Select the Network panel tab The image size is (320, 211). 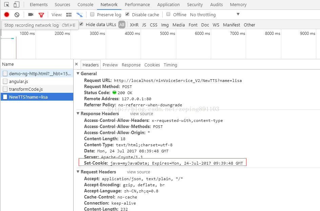tap(109, 4)
